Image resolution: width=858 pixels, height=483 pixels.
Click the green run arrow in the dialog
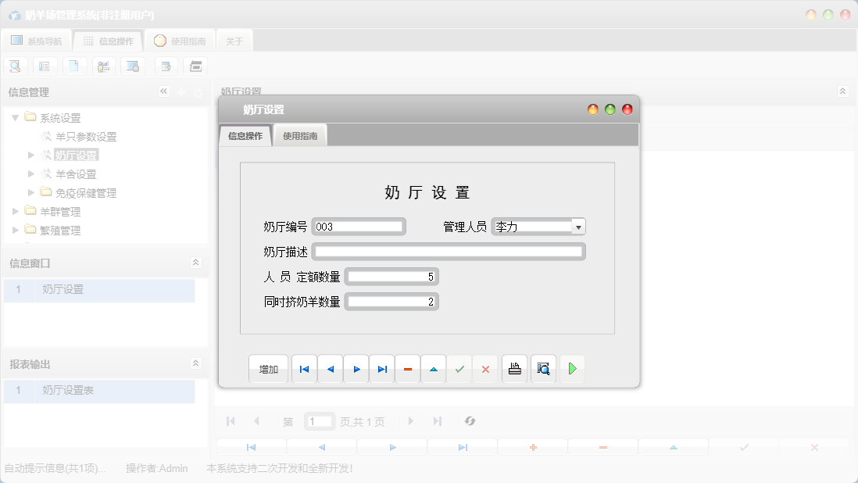pyautogui.click(x=572, y=368)
